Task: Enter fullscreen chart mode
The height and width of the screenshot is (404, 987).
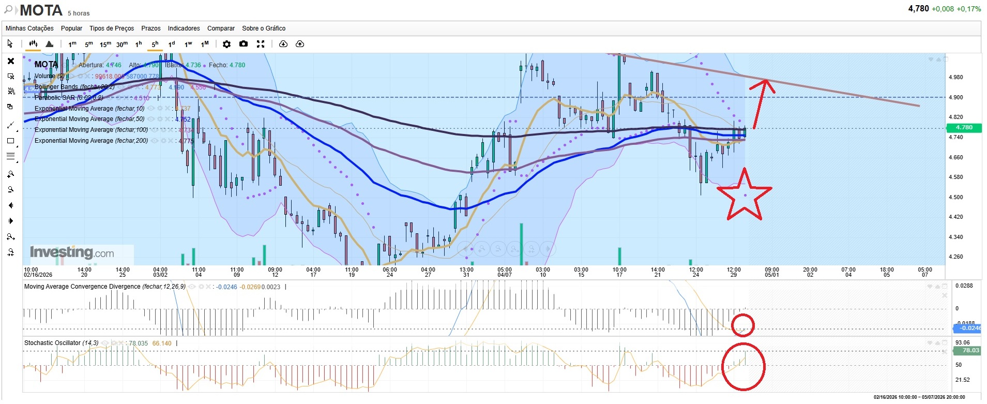Action: pyautogui.click(x=261, y=44)
